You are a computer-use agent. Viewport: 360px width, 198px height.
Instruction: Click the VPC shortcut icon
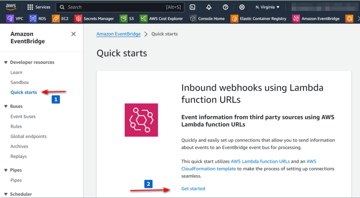(10, 18)
